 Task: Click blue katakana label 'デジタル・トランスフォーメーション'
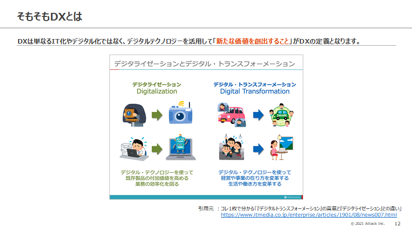(x=254, y=84)
